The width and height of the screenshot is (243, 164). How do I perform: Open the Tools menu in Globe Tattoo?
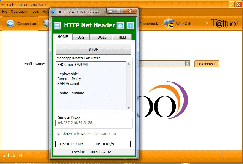35,12
